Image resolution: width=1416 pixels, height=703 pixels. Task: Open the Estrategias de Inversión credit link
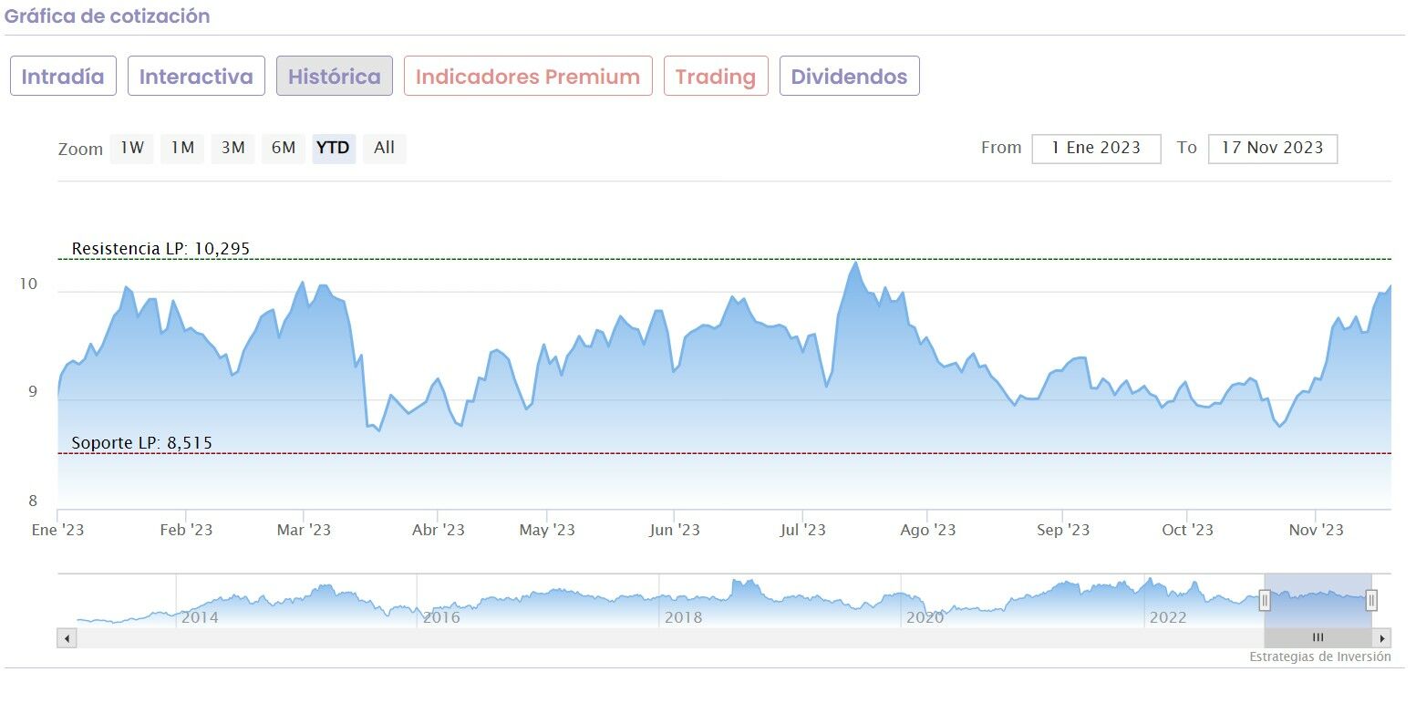(x=1319, y=656)
